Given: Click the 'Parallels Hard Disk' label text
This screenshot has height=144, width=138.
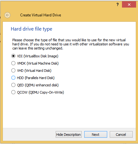Looking at the screenshot, I should (40, 78).
